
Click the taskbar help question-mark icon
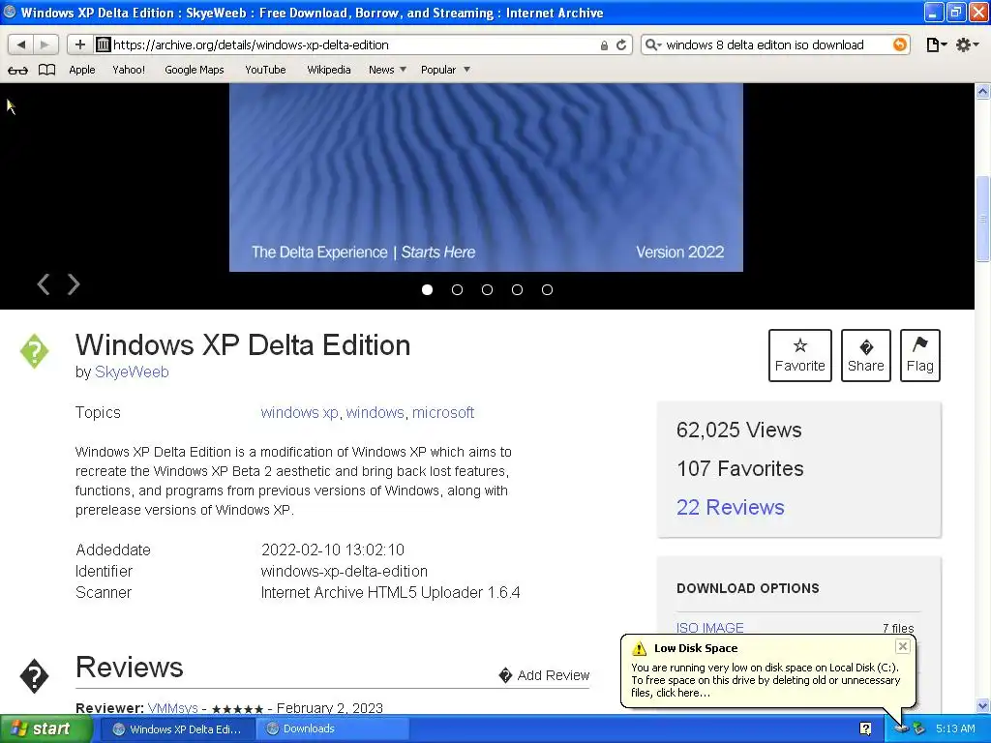866,729
